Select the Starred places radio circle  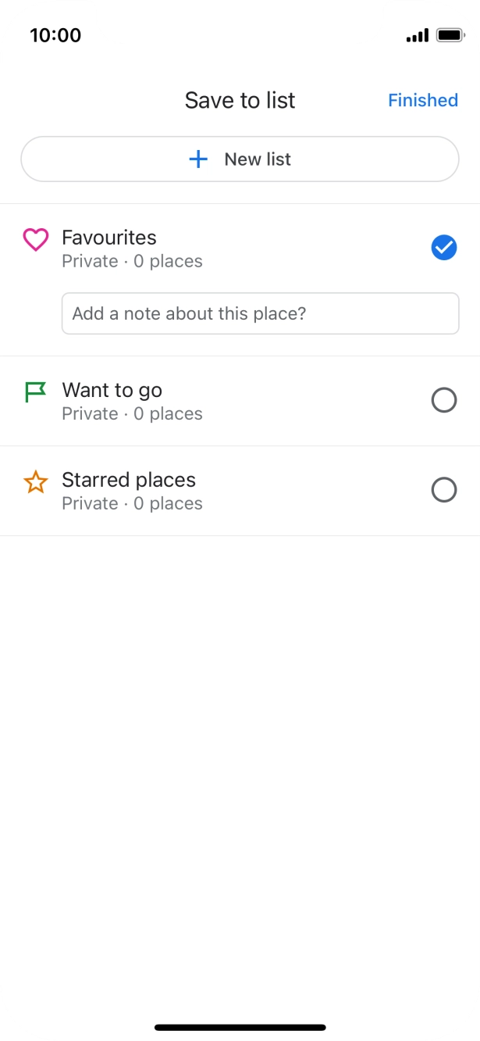point(443,490)
